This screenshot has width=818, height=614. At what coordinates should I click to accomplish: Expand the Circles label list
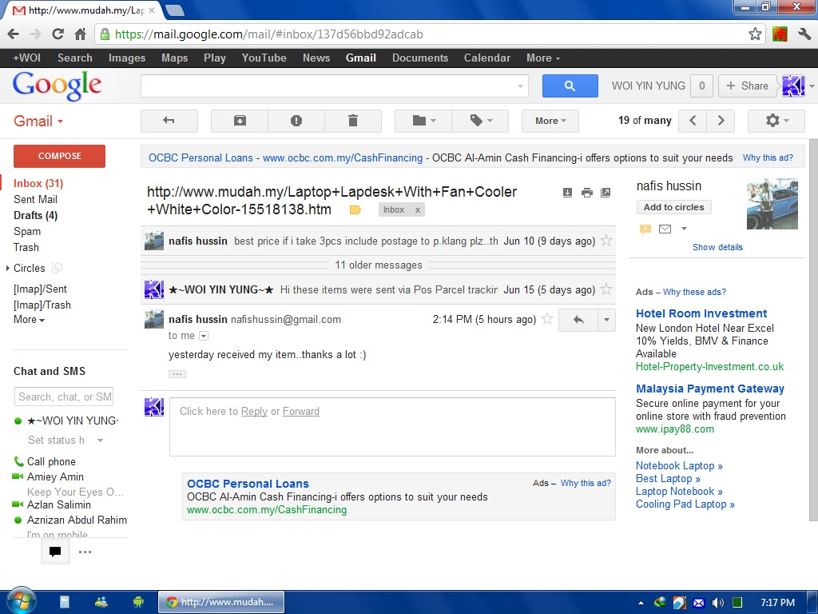8,268
